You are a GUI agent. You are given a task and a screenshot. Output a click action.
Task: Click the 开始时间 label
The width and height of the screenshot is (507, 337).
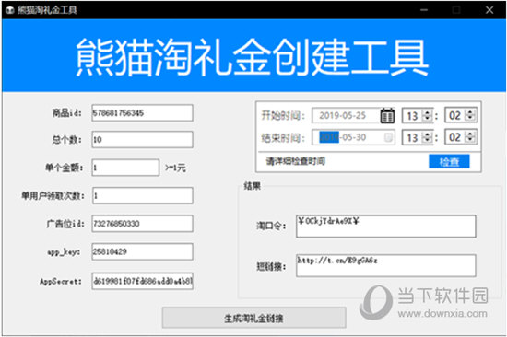pyautogui.click(x=283, y=115)
